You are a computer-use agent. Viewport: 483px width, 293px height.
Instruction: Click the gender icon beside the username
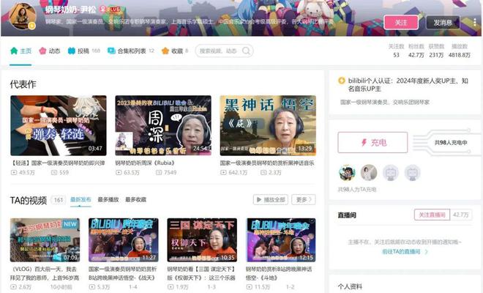pyautogui.click(x=103, y=10)
